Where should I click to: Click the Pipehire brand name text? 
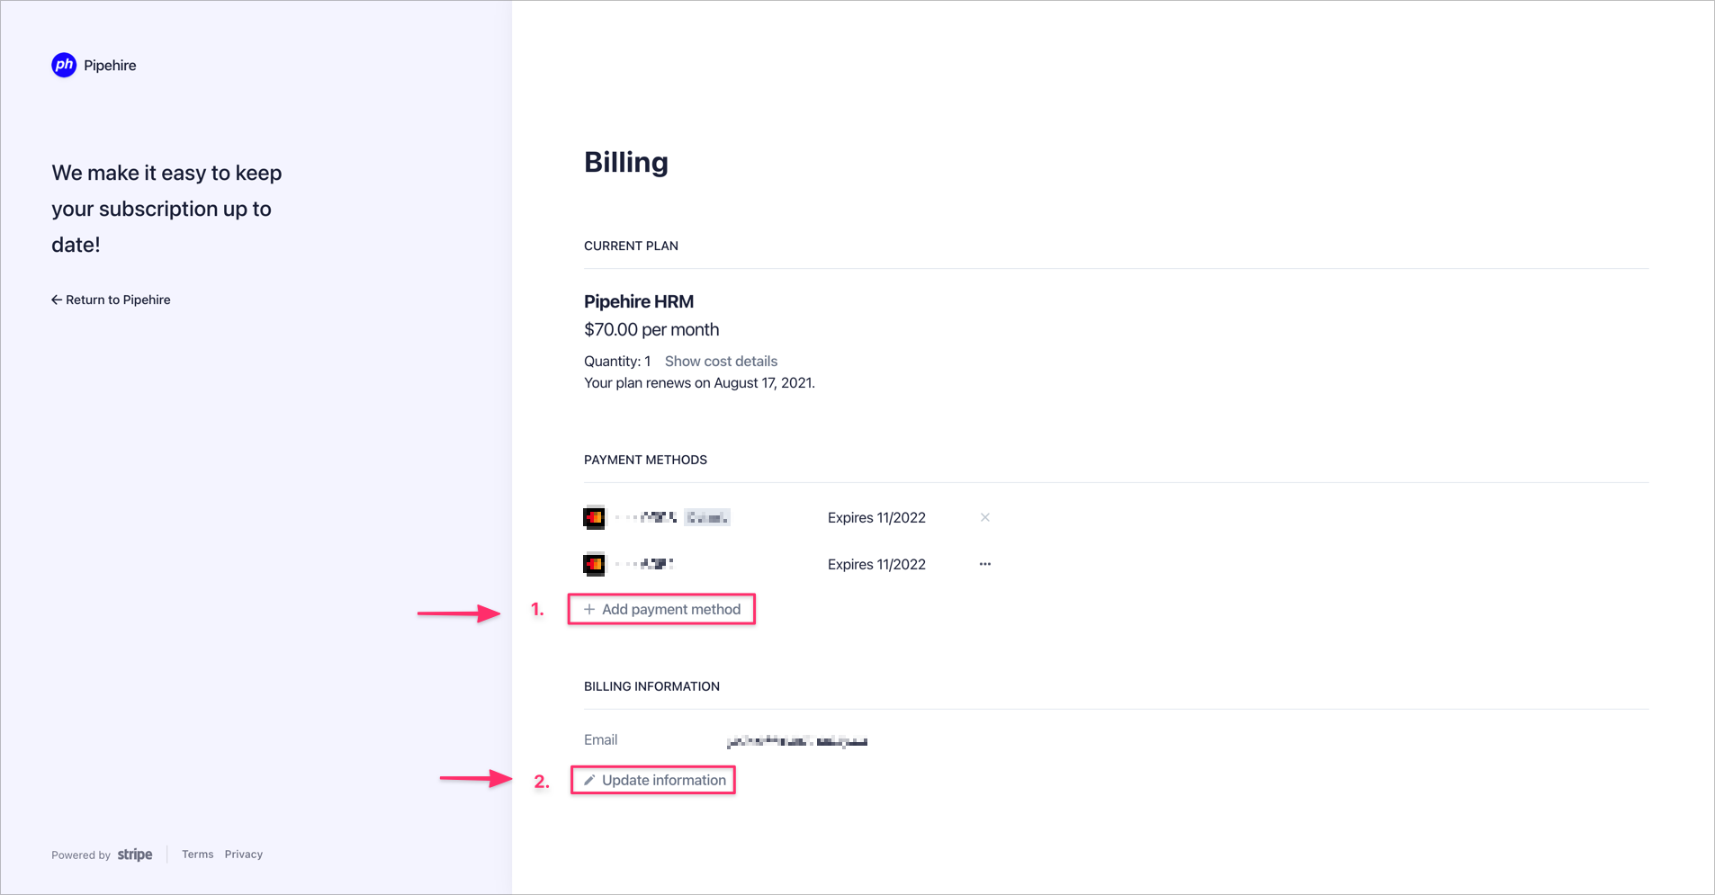pyautogui.click(x=110, y=65)
